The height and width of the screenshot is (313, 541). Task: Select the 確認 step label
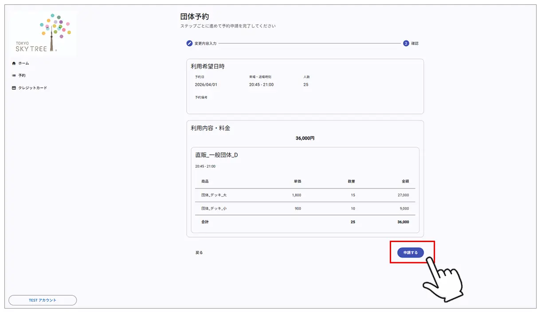[415, 43]
